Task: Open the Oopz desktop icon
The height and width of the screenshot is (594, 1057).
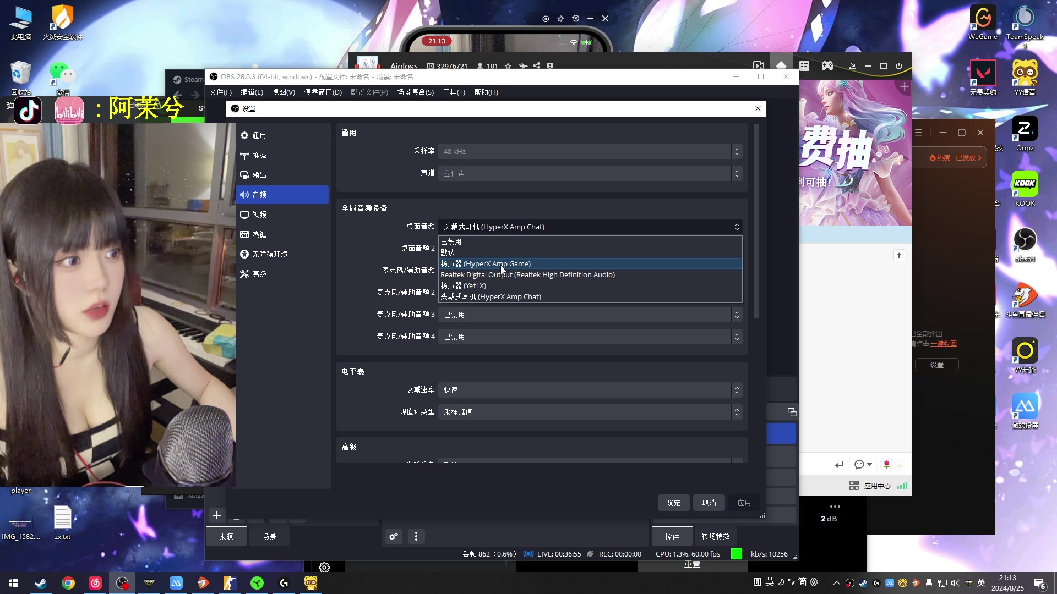Action: [x=1025, y=134]
